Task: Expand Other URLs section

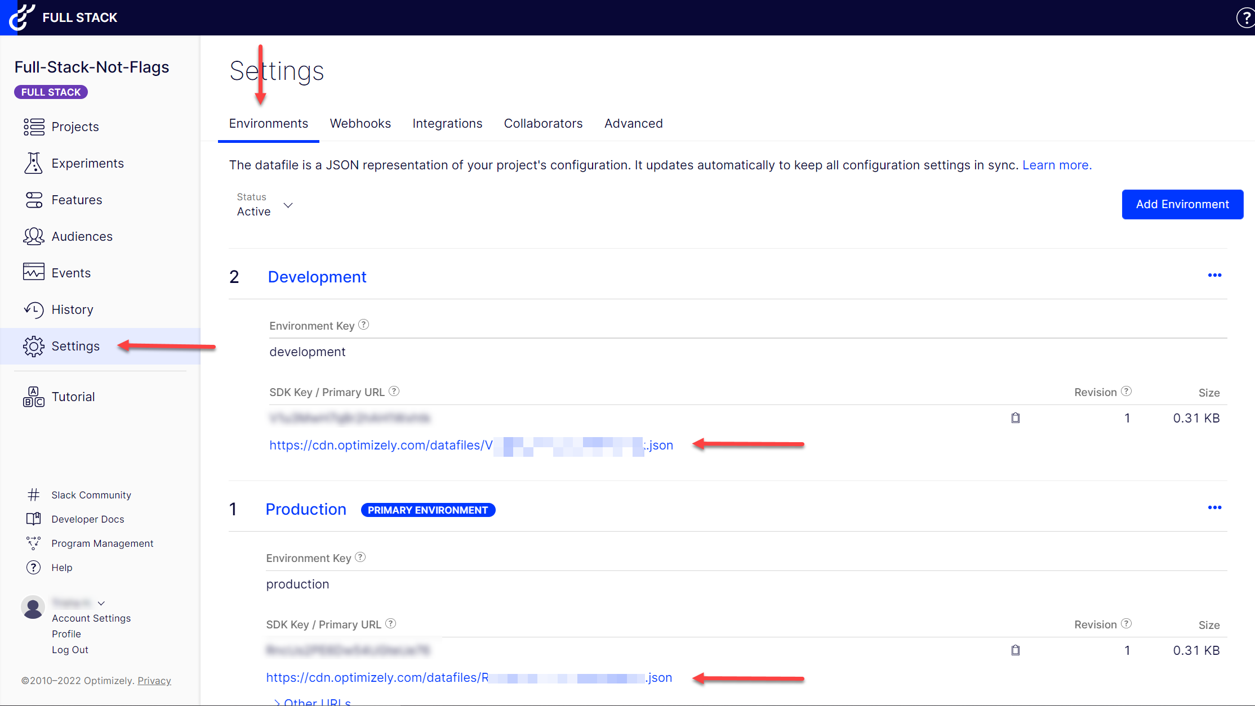Action: (313, 701)
